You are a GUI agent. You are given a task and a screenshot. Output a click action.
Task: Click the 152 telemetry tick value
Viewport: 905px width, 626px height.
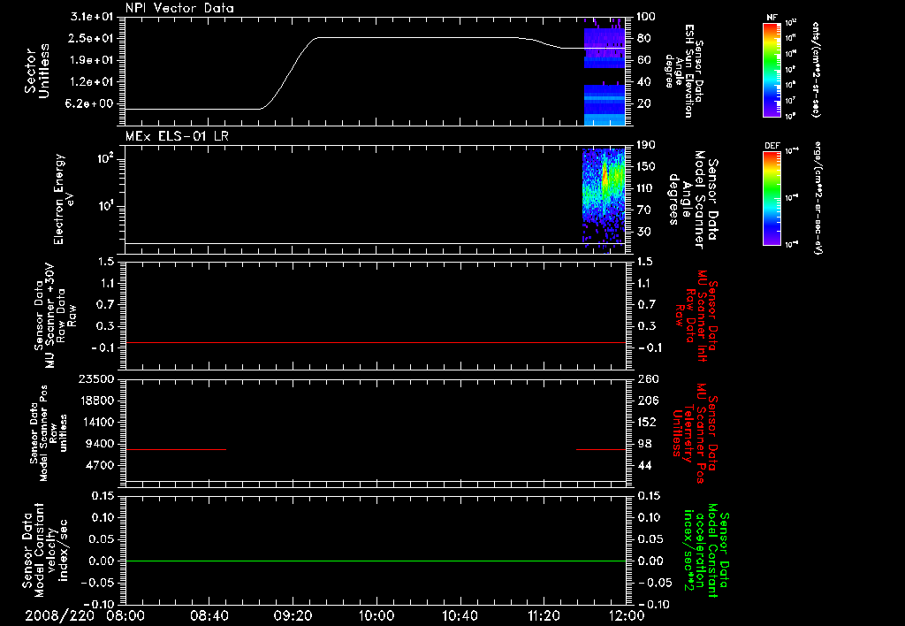click(x=648, y=422)
